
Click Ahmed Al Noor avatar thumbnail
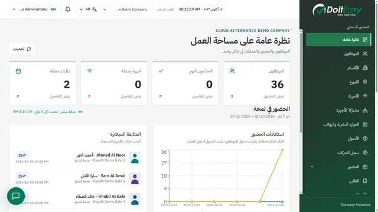(135, 158)
